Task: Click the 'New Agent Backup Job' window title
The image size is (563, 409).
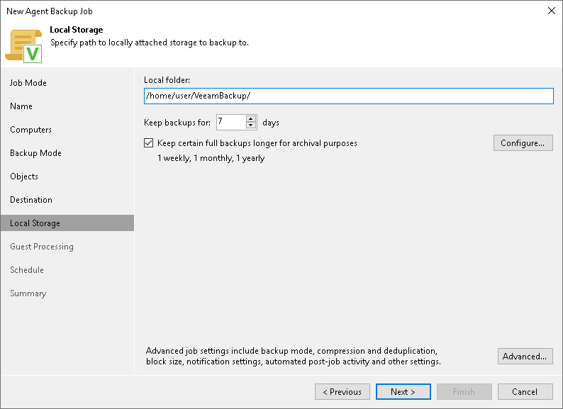Action: pyautogui.click(x=50, y=11)
